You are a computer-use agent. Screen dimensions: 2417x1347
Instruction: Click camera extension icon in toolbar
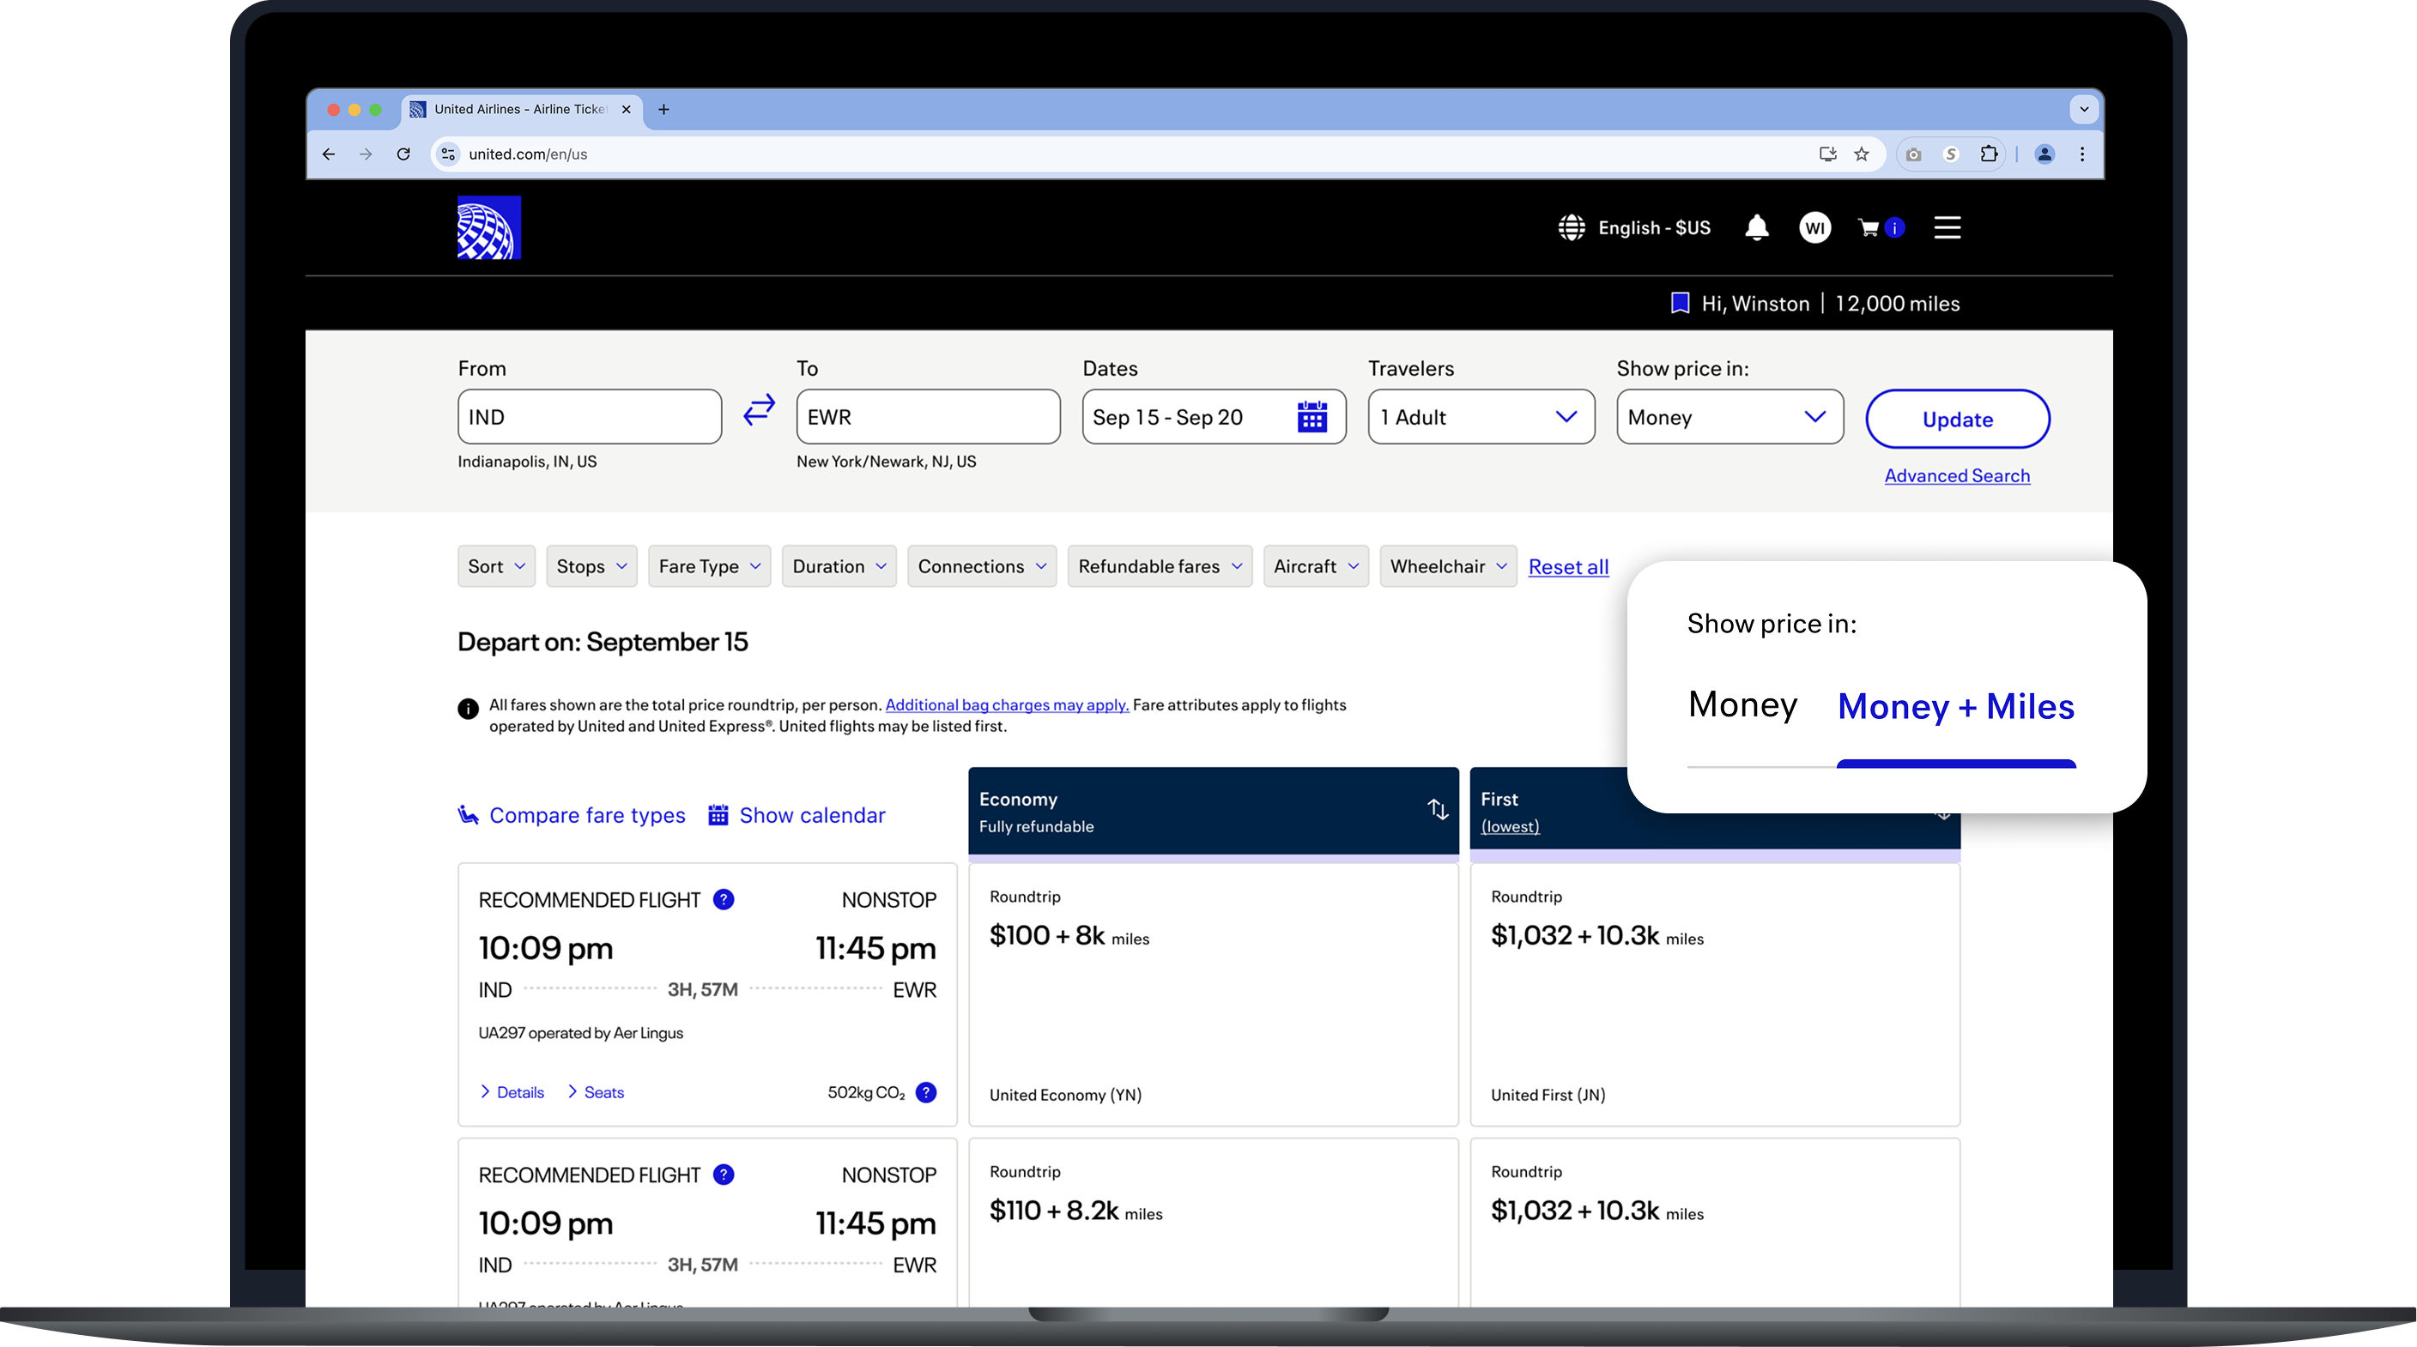point(1913,154)
